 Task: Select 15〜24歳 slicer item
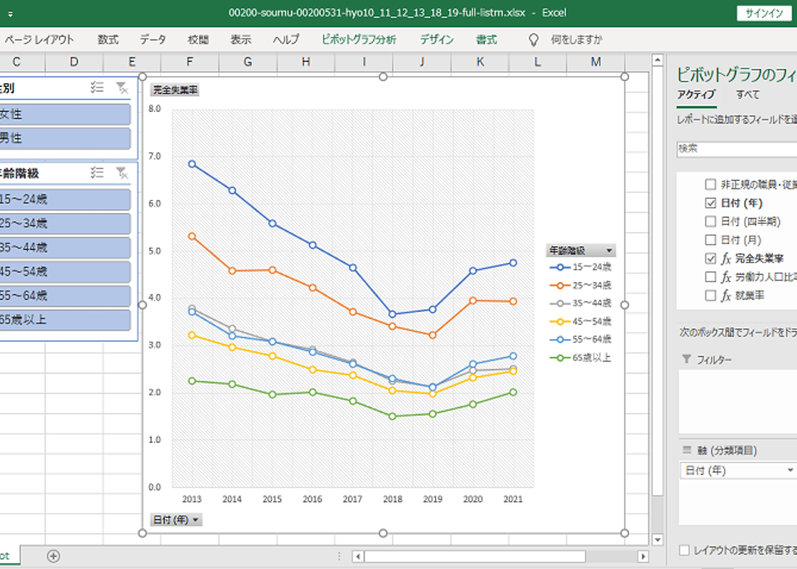point(64,199)
